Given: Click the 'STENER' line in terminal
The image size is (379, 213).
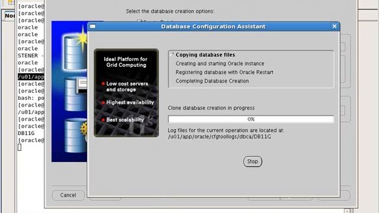Looking at the screenshot, I should [31, 56].
